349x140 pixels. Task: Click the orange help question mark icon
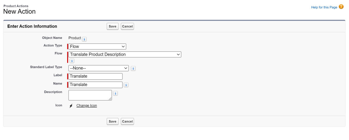pos(341,7)
